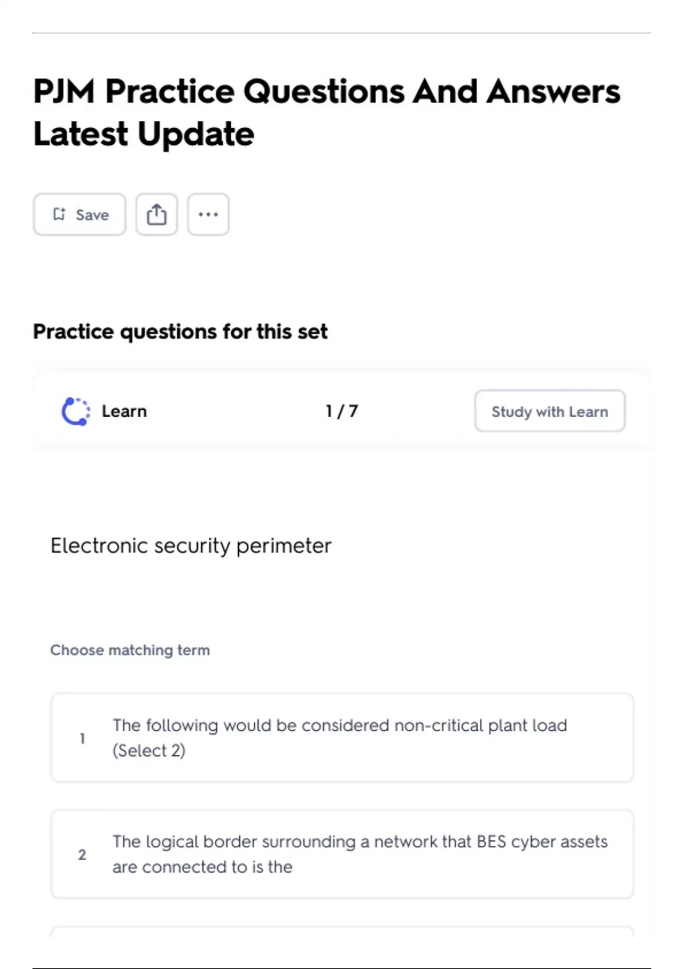This screenshot has height=969, width=684.
Task: Click the Electronic security perimeter prompt
Action: 191,545
